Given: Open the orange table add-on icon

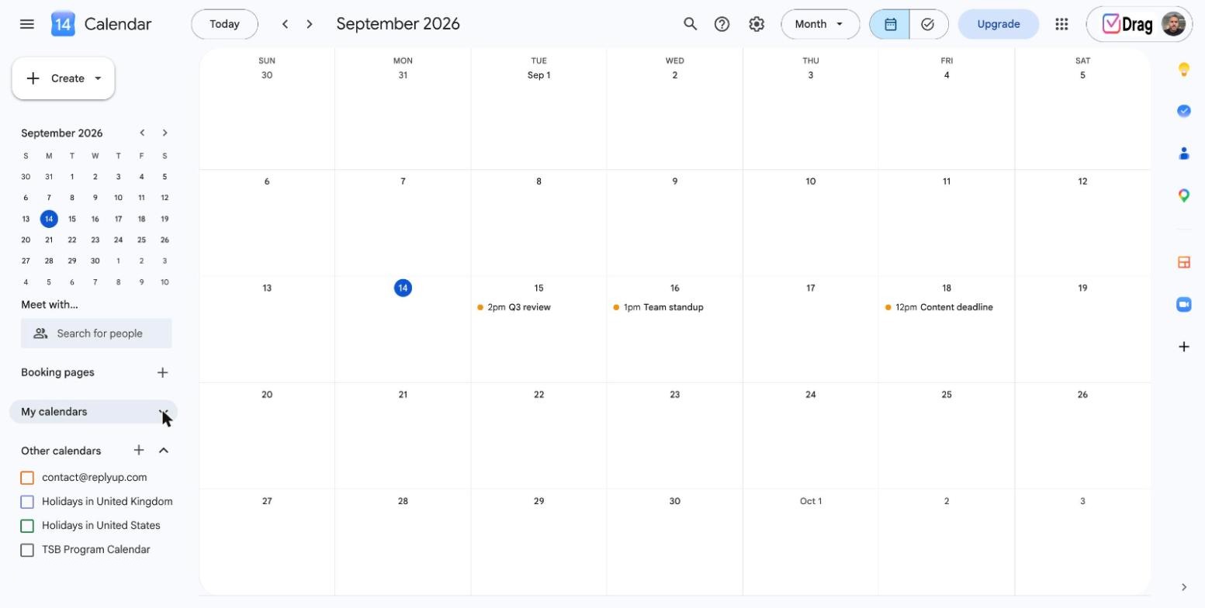Looking at the screenshot, I should click(1184, 263).
